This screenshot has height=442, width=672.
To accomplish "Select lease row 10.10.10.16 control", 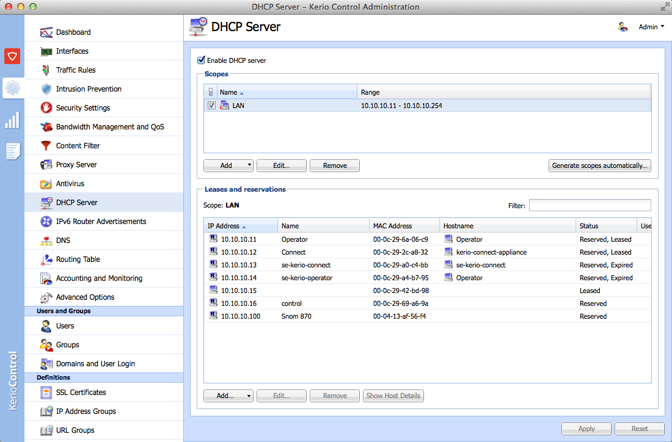I will [427, 303].
